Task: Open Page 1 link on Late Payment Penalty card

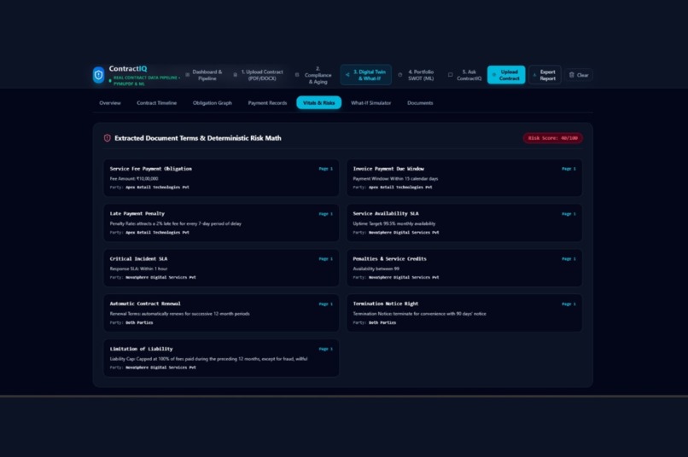Action: (x=325, y=214)
